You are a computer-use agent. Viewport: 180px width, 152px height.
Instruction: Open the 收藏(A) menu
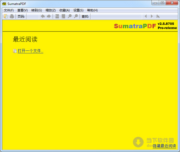coord(64,10)
